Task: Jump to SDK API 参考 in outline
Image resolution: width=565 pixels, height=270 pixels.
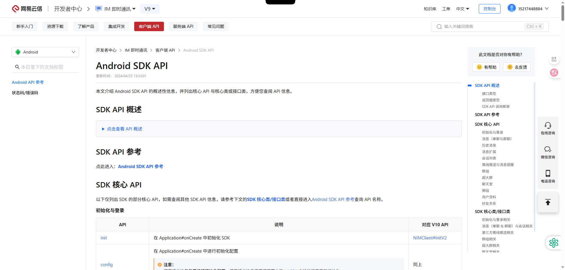Action: click(x=487, y=115)
